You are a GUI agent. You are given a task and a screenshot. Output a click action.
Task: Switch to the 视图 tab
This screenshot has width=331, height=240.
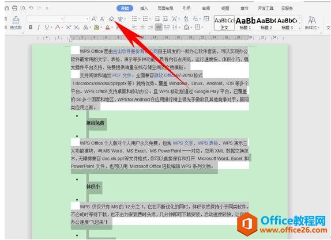[x=225, y=8]
